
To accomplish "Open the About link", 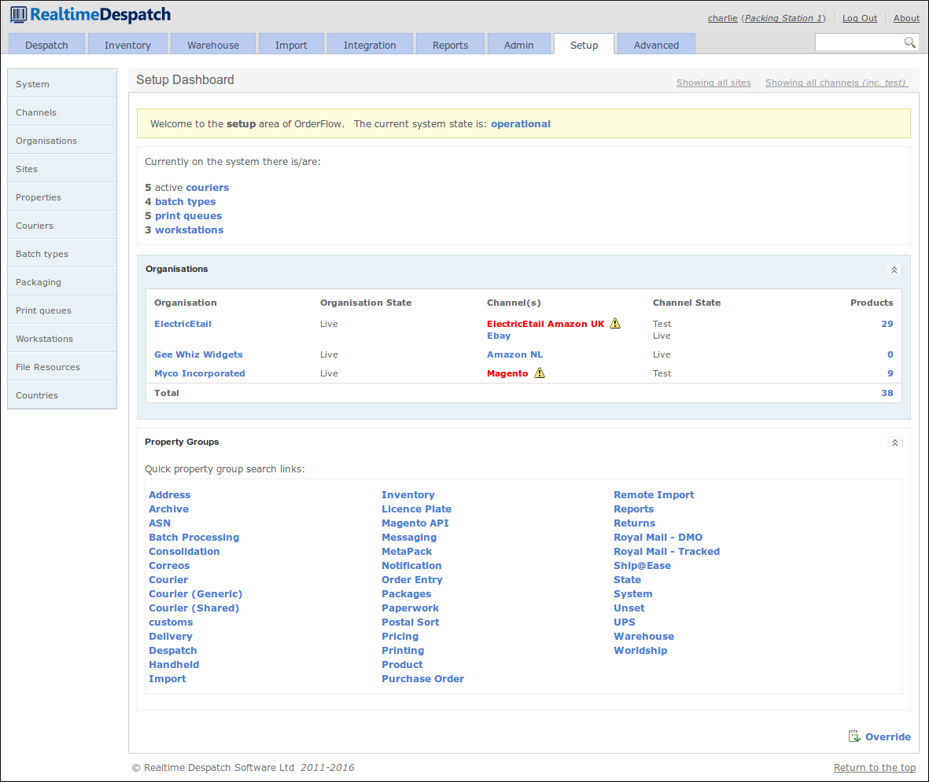I will coord(906,18).
